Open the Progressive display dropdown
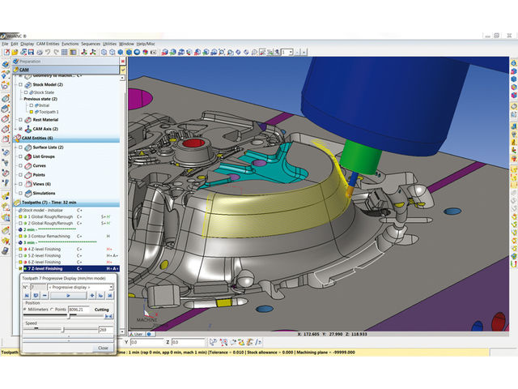Image resolution: width=518 pixels, height=389 pixels. [x=83, y=287]
